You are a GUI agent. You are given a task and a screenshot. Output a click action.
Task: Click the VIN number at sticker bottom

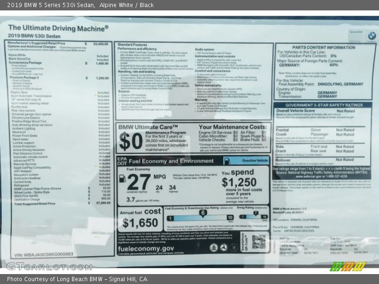click(x=44, y=255)
